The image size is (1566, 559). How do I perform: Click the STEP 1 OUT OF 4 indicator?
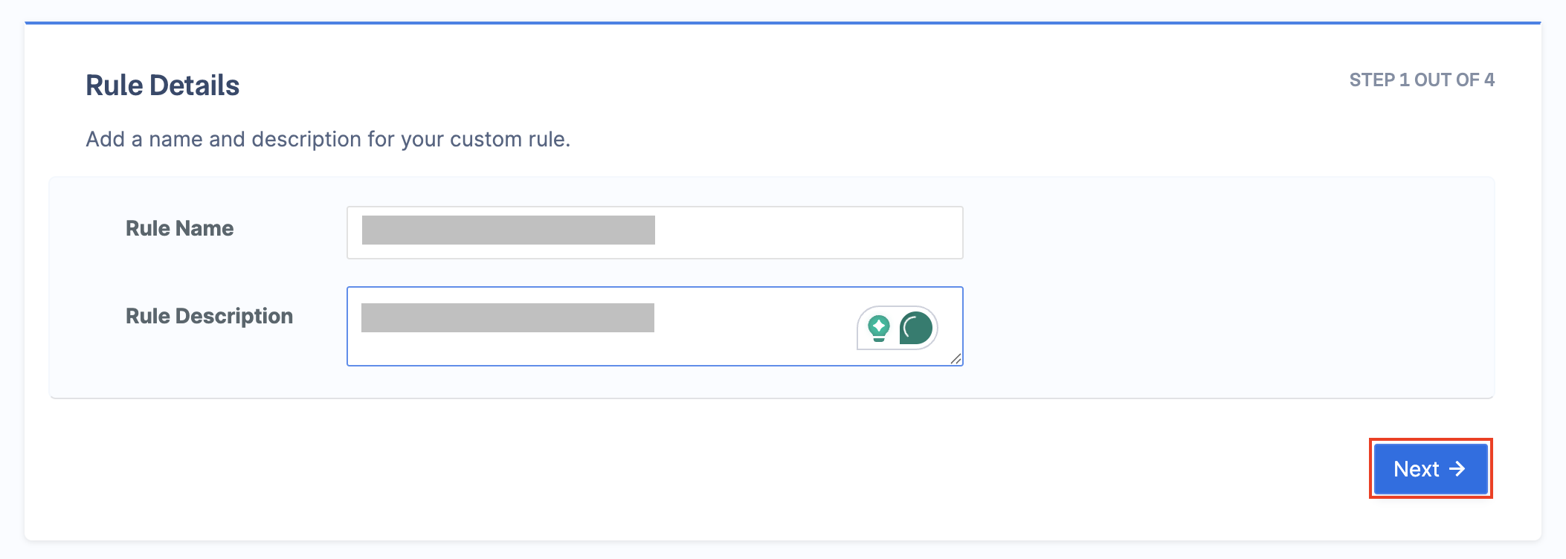pyautogui.click(x=1422, y=80)
